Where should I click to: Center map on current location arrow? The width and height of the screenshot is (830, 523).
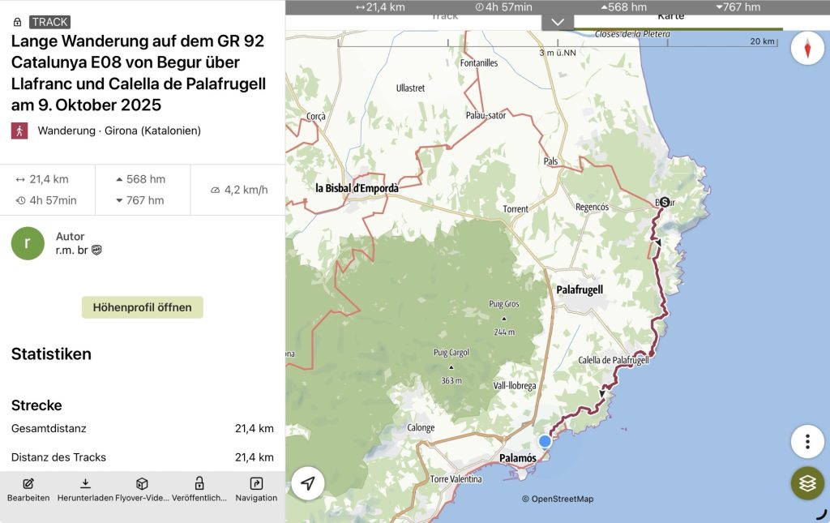(x=308, y=483)
